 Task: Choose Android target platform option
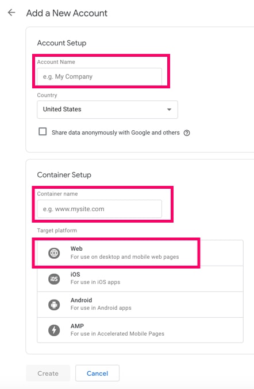[x=140, y=305]
